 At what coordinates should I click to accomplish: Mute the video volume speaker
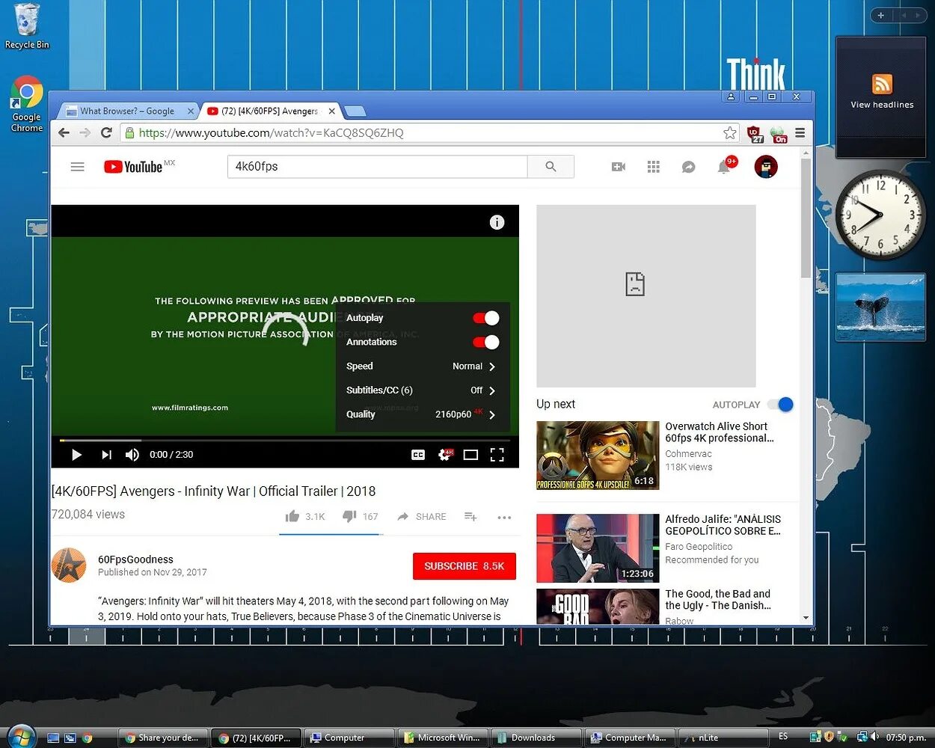tap(132, 455)
